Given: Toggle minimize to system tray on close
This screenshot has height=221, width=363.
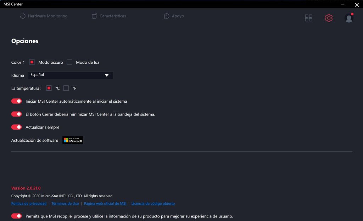Looking at the screenshot, I should point(16,114).
